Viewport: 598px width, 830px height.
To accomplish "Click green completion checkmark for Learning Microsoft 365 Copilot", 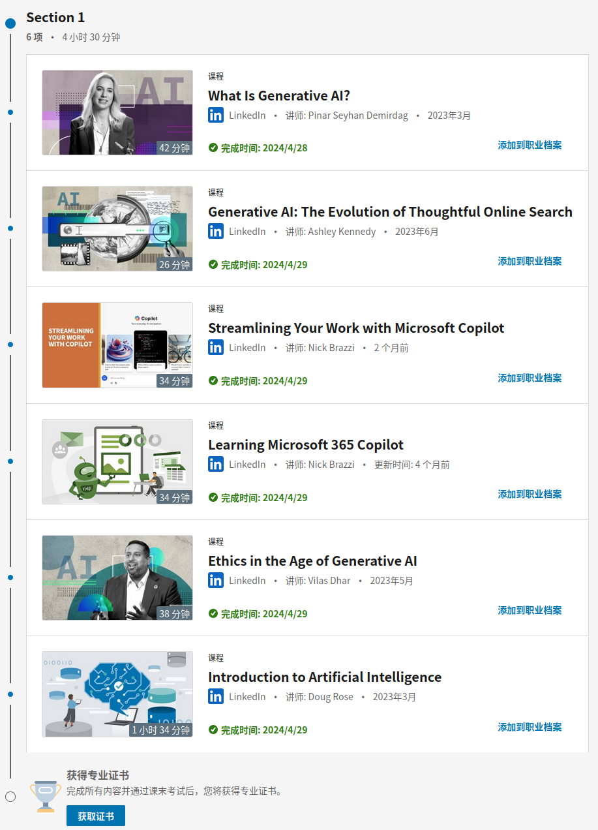I will tap(213, 497).
